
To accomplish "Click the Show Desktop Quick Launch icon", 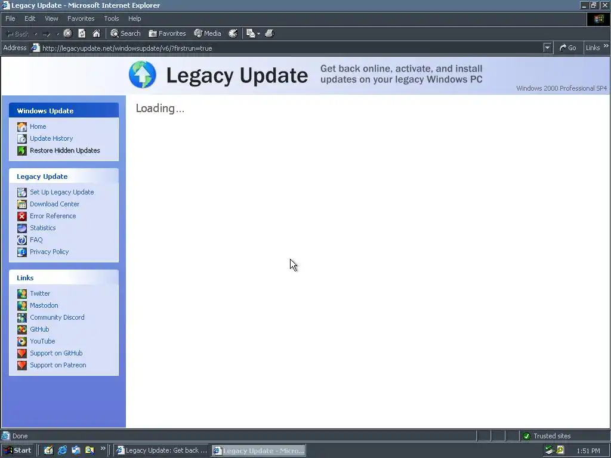I will click(48, 450).
